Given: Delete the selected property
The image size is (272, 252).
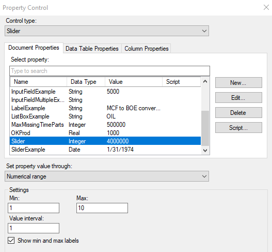Looking at the screenshot, I should pyautogui.click(x=238, y=113).
